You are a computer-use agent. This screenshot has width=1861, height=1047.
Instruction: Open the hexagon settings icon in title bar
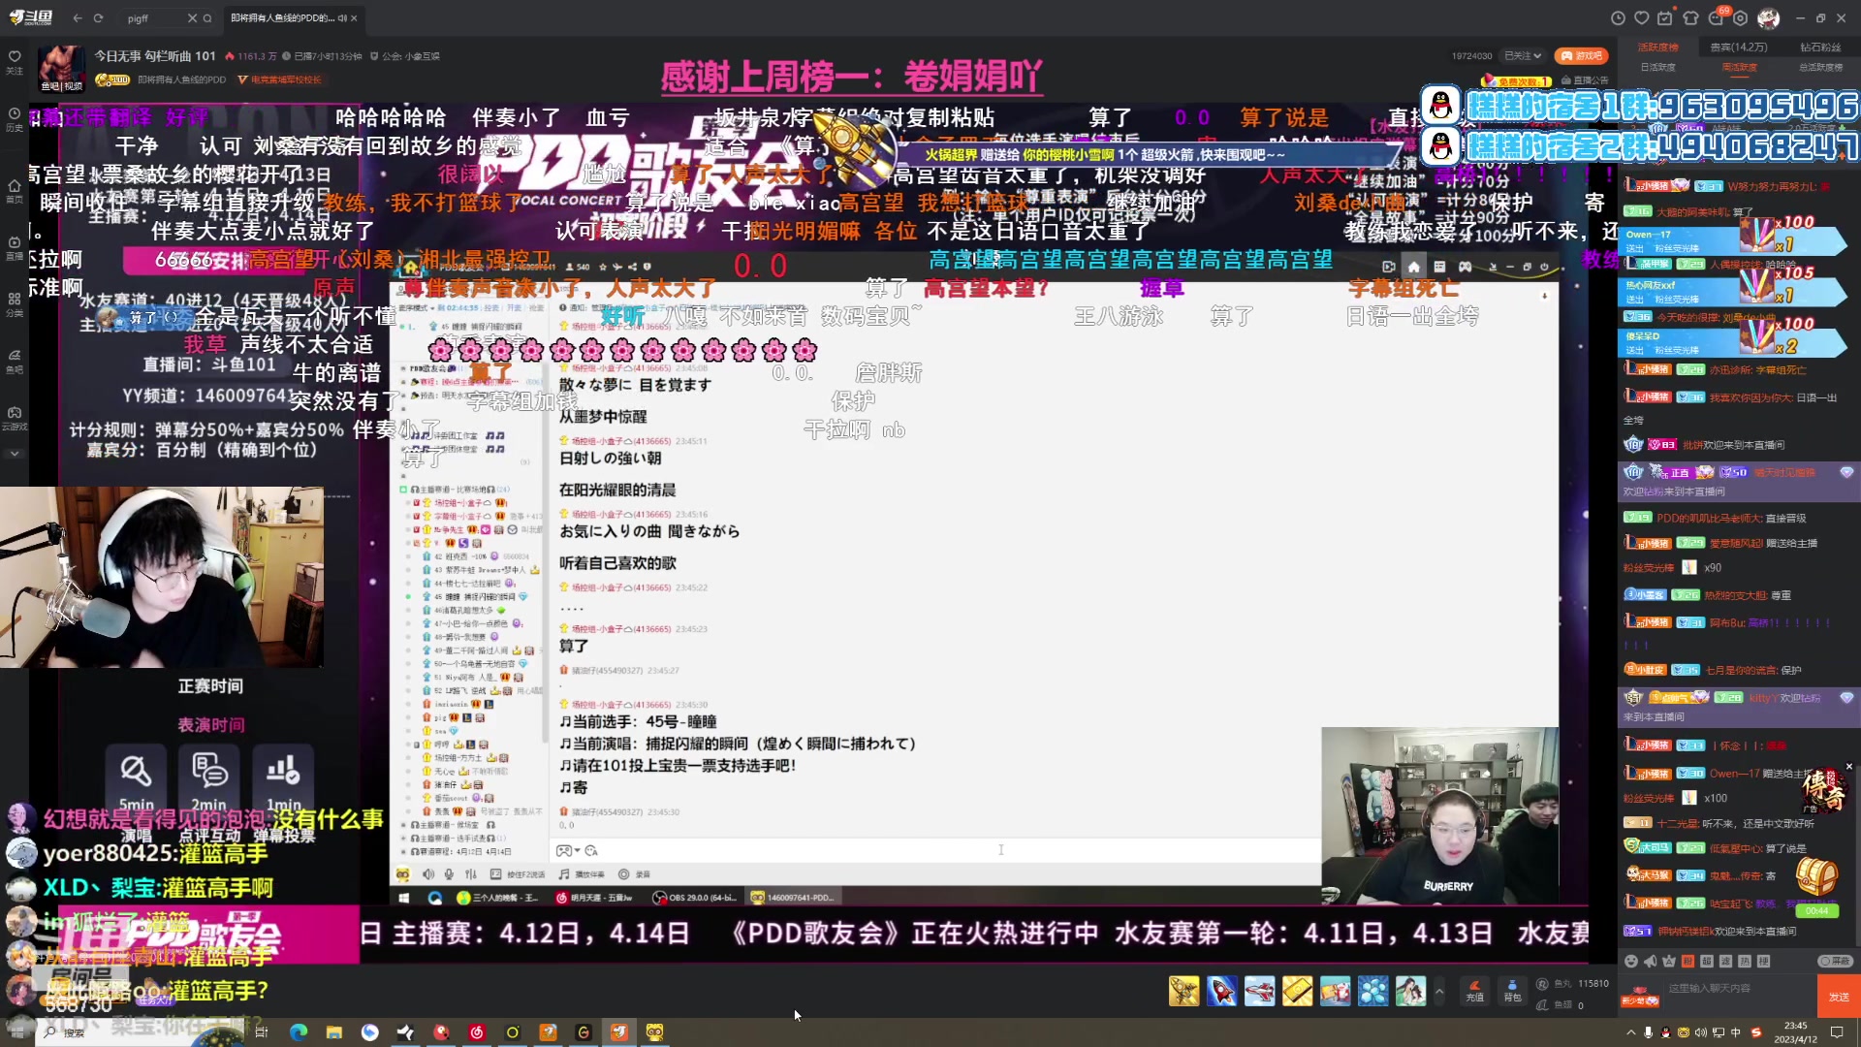pyautogui.click(x=1741, y=18)
